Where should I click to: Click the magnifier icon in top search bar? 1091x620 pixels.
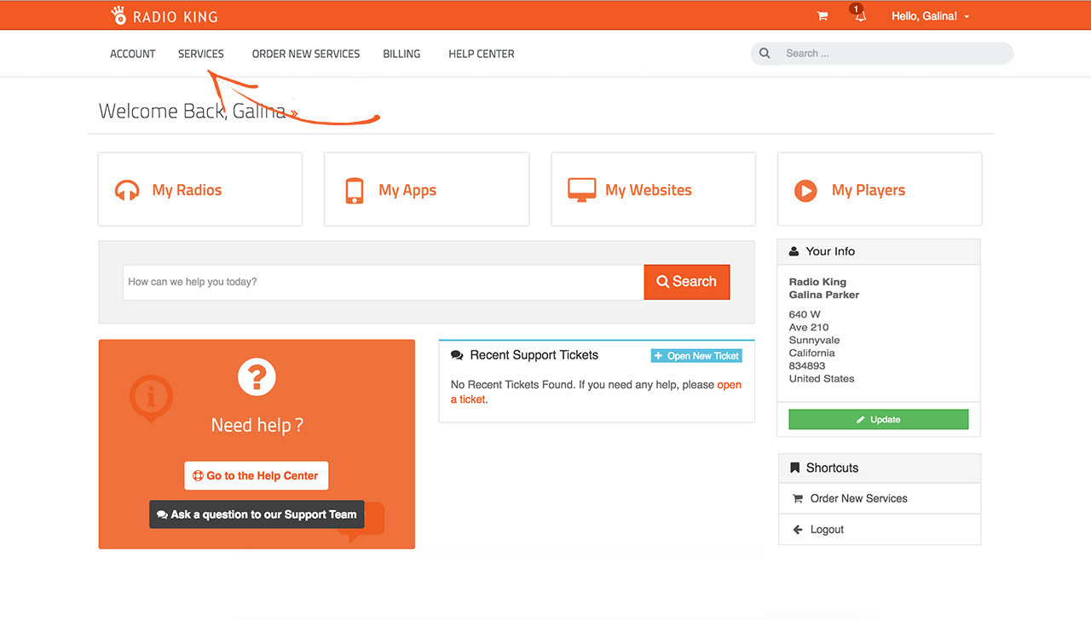pos(765,54)
